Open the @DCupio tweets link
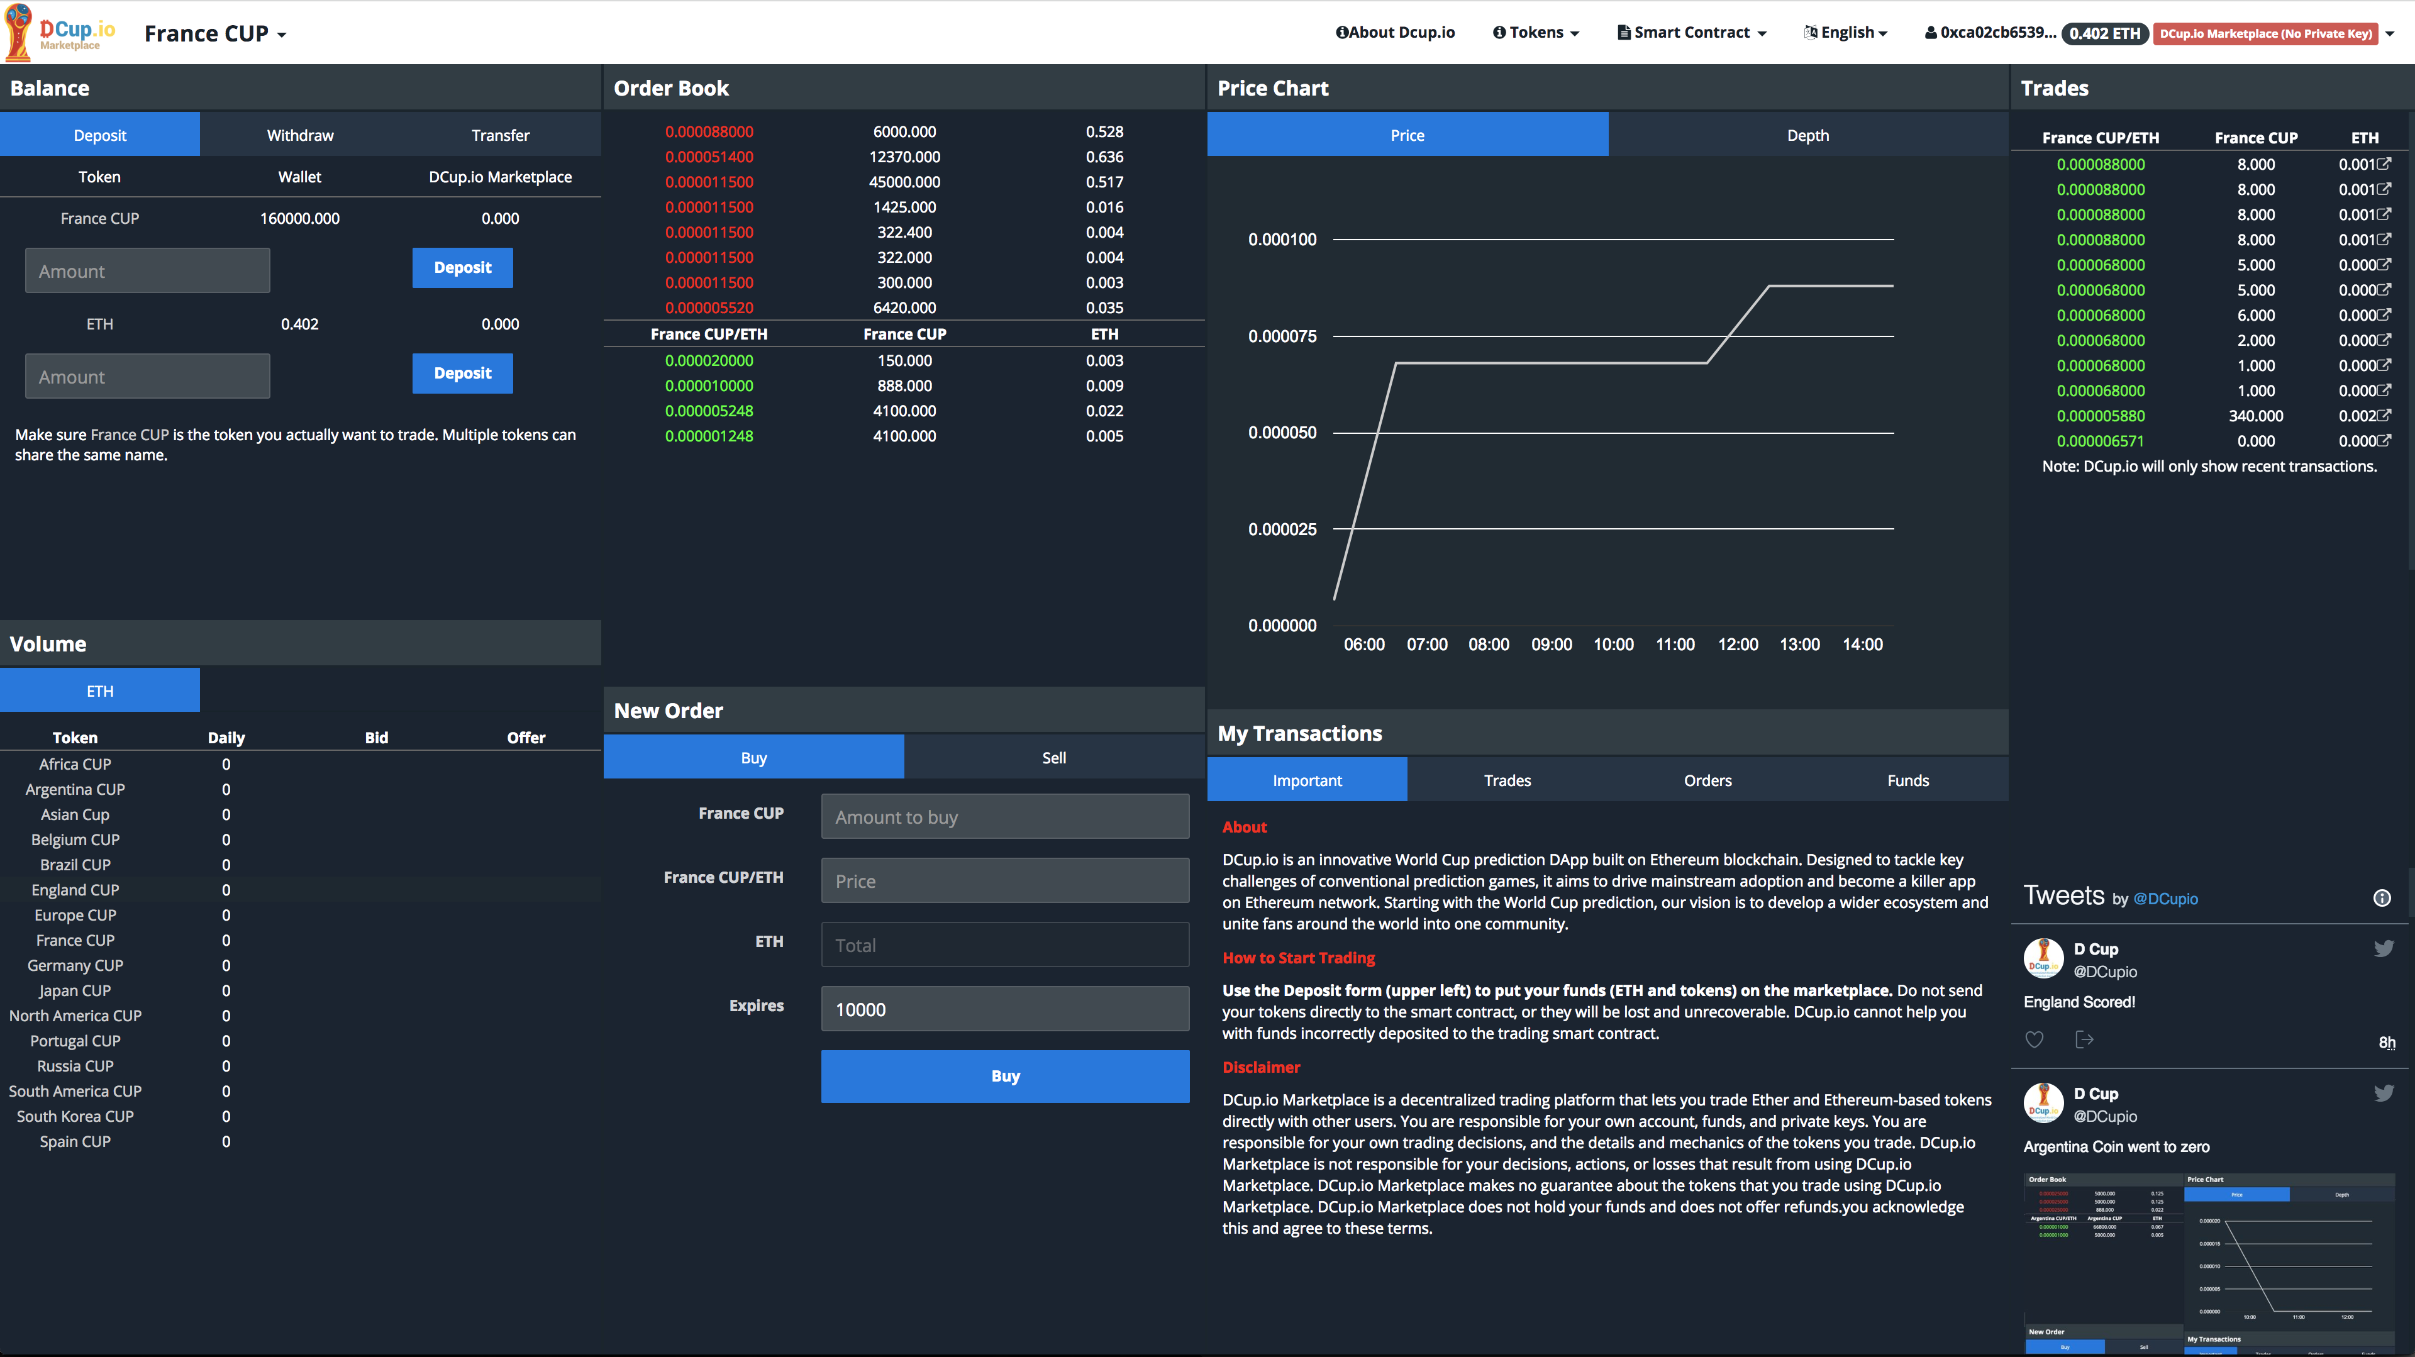2415x1357 pixels. pos(2165,899)
